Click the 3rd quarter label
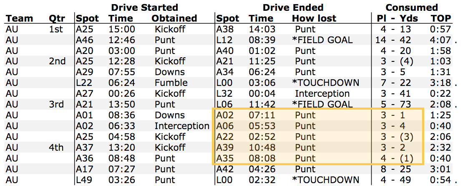The width and height of the screenshot is (463, 186). tap(56, 104)
